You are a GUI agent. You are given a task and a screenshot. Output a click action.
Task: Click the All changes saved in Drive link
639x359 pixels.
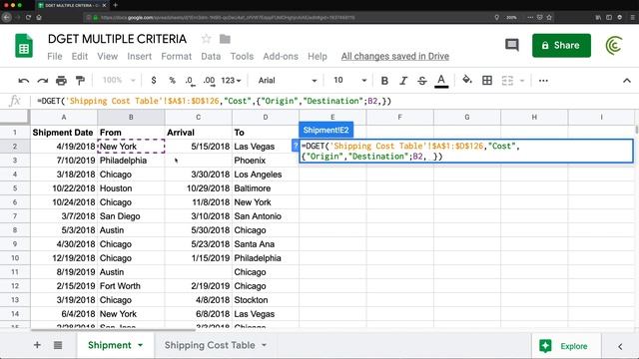pyautogui.click(x=395, y=56)
